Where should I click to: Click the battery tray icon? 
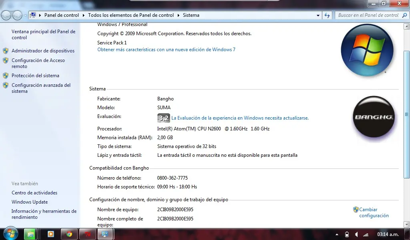click(347, 234)
